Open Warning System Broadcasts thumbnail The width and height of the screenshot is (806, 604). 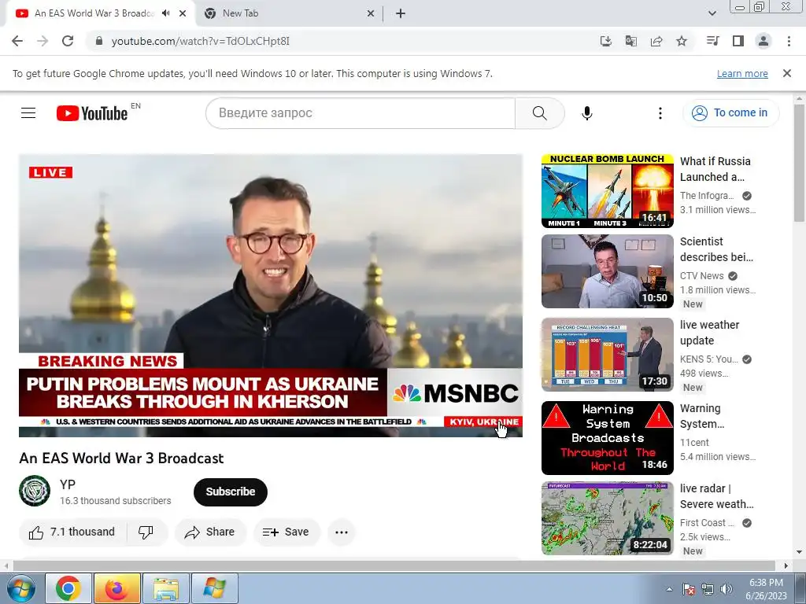607,438
